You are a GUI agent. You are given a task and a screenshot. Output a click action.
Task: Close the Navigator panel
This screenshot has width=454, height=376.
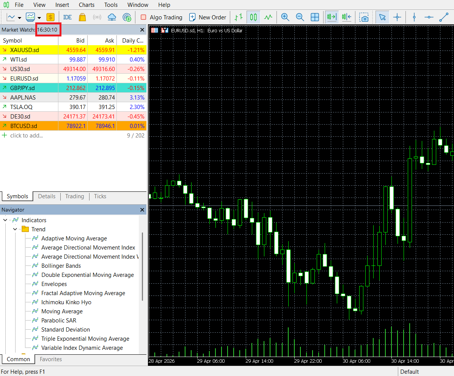142,210
